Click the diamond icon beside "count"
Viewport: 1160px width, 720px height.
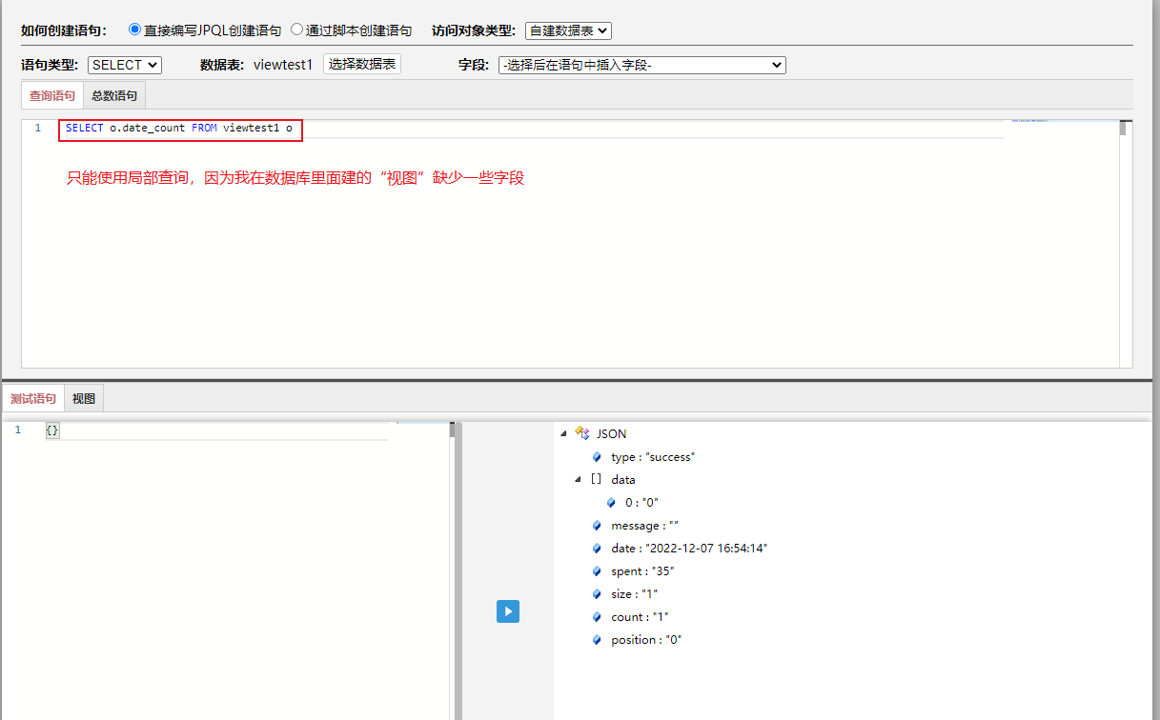click(596, 616)
